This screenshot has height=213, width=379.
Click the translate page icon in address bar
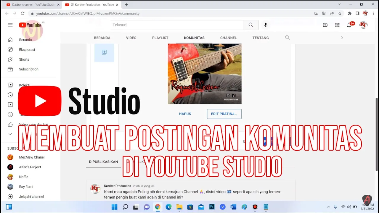[324, 13]
